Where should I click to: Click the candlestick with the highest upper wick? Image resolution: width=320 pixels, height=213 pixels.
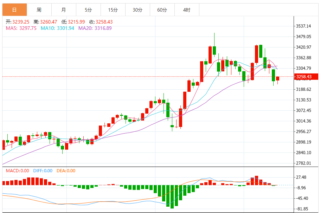pos(214,50)
